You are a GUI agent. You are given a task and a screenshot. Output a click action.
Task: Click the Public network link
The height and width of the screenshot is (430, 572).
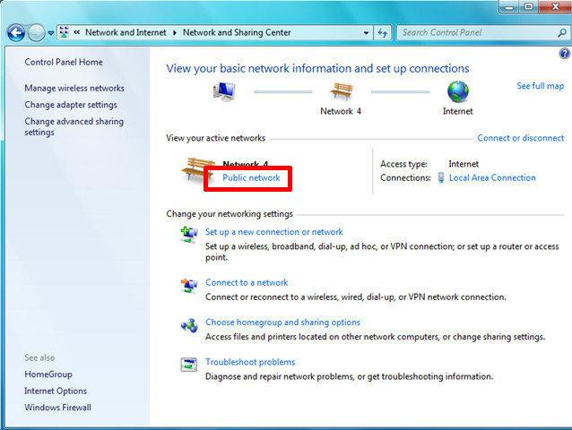pos(251,178)
